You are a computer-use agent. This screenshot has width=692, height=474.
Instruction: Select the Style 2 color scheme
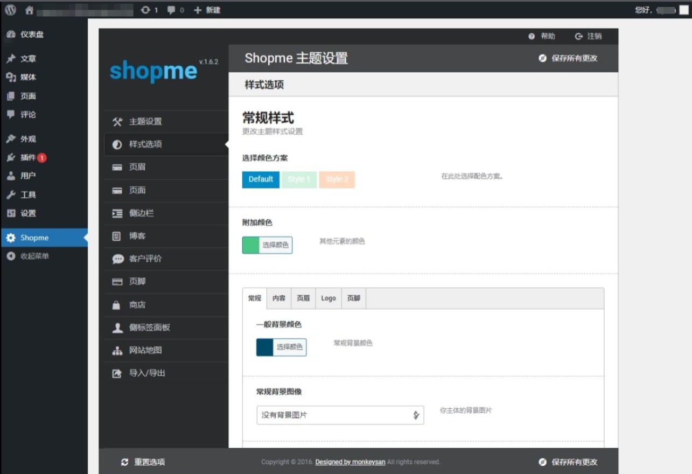click(337, 179)
